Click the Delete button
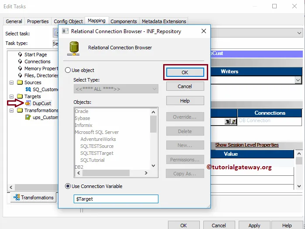 point(185,131)
